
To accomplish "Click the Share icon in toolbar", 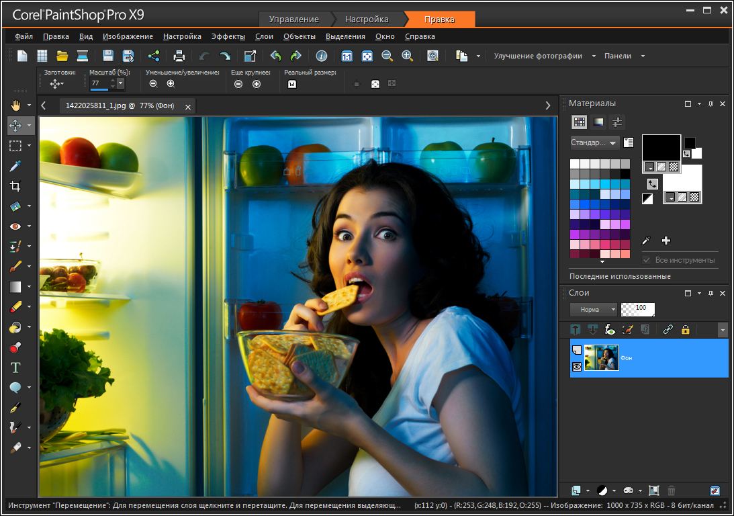I will [154, 56].
